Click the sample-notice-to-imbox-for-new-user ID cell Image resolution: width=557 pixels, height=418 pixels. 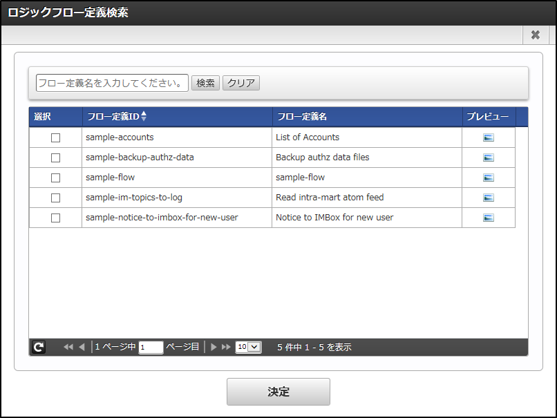coord(177,218)
